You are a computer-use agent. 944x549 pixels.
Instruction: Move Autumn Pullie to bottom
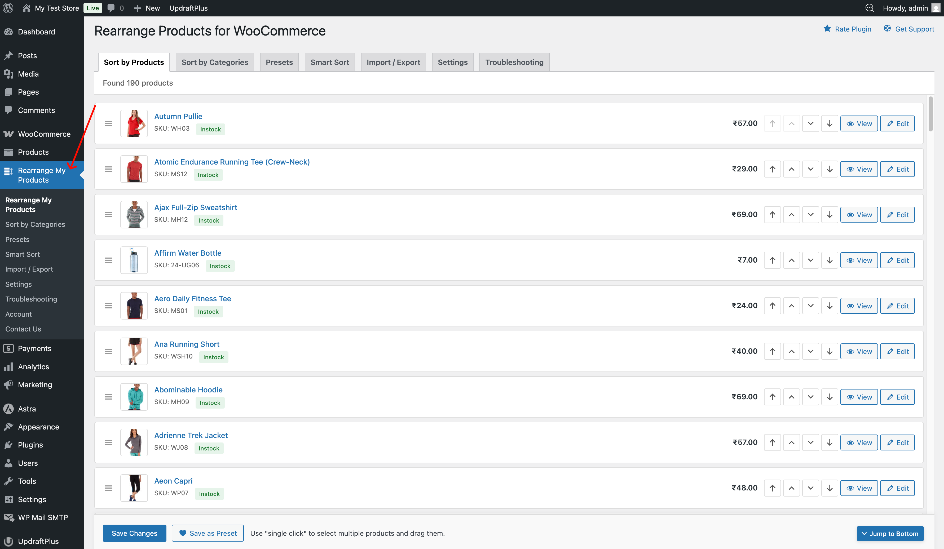(x=829, y=123)
